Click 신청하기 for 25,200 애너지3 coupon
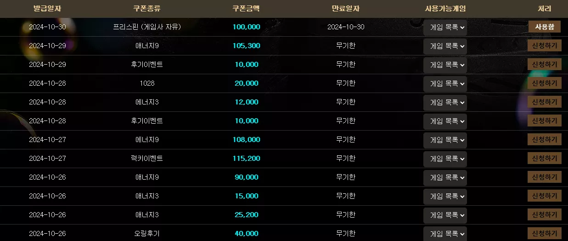This screenshot has height=241, width=568. pyautogui.click(x=545, y=214)
